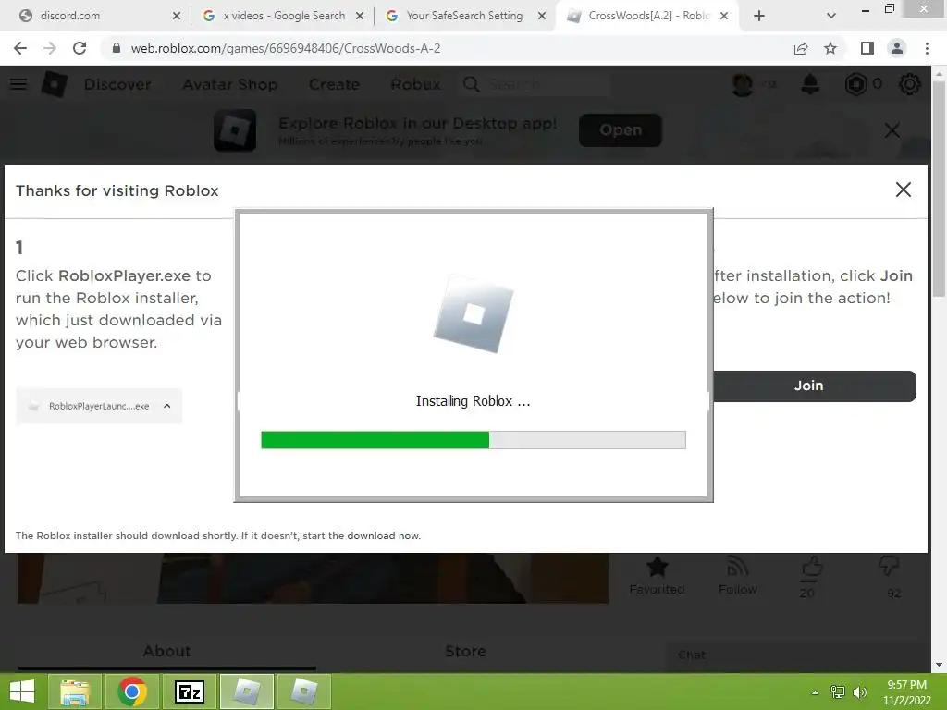
Task: Bookmark this page with the star icon
Action: 830,48
